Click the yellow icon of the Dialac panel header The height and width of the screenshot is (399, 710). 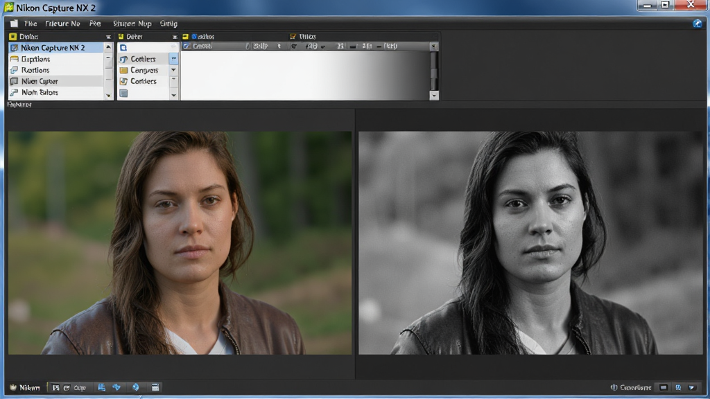(12, 37)
